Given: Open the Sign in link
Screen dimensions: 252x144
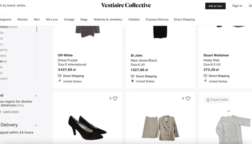Looking at the screenshot, I should pyautogui.click(x=237, y=6).
